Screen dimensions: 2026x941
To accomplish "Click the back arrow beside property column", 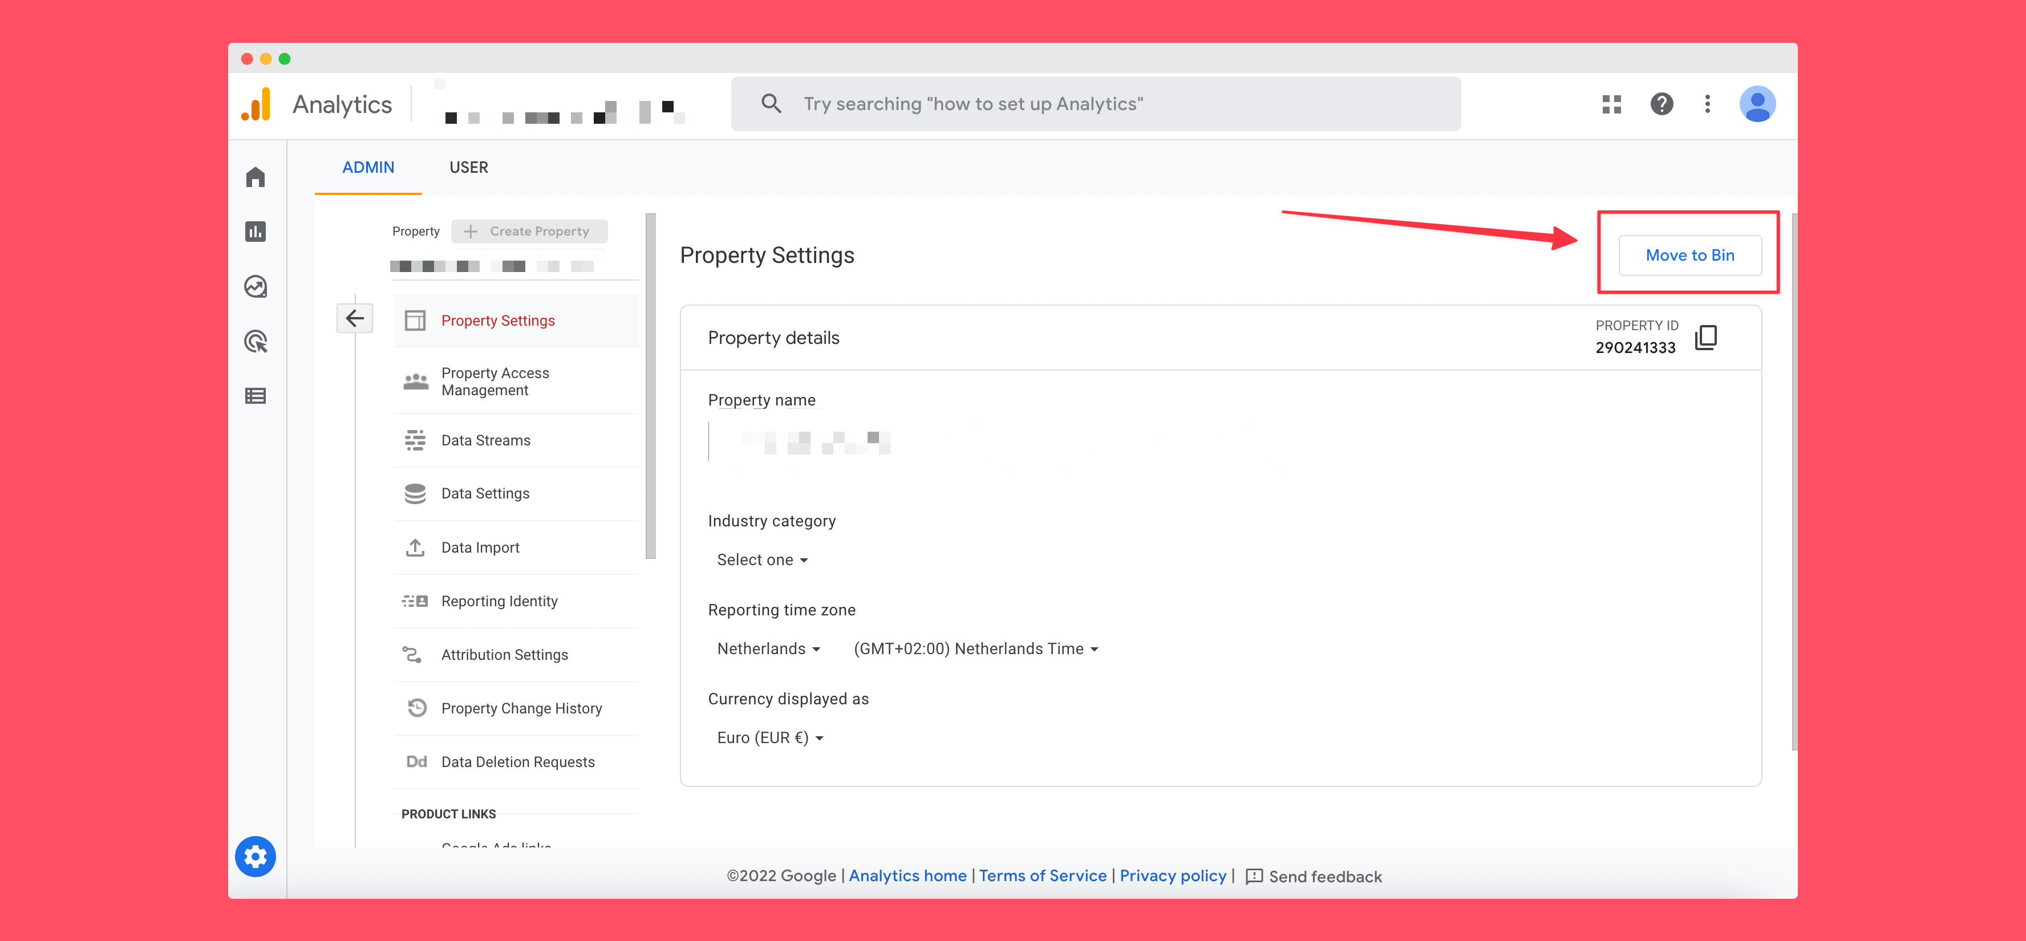I will point(355,318).
